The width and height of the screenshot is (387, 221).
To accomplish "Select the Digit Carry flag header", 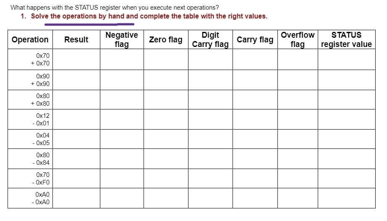I will click(211, 39).
